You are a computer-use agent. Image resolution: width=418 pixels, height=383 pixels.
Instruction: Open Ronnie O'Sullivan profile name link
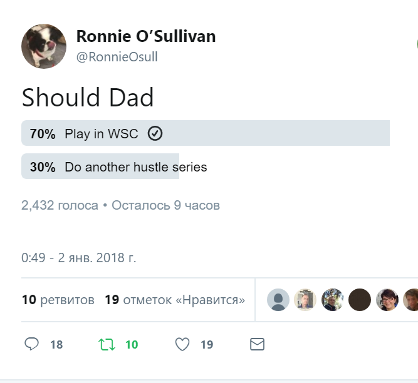[x=146, y=36]
